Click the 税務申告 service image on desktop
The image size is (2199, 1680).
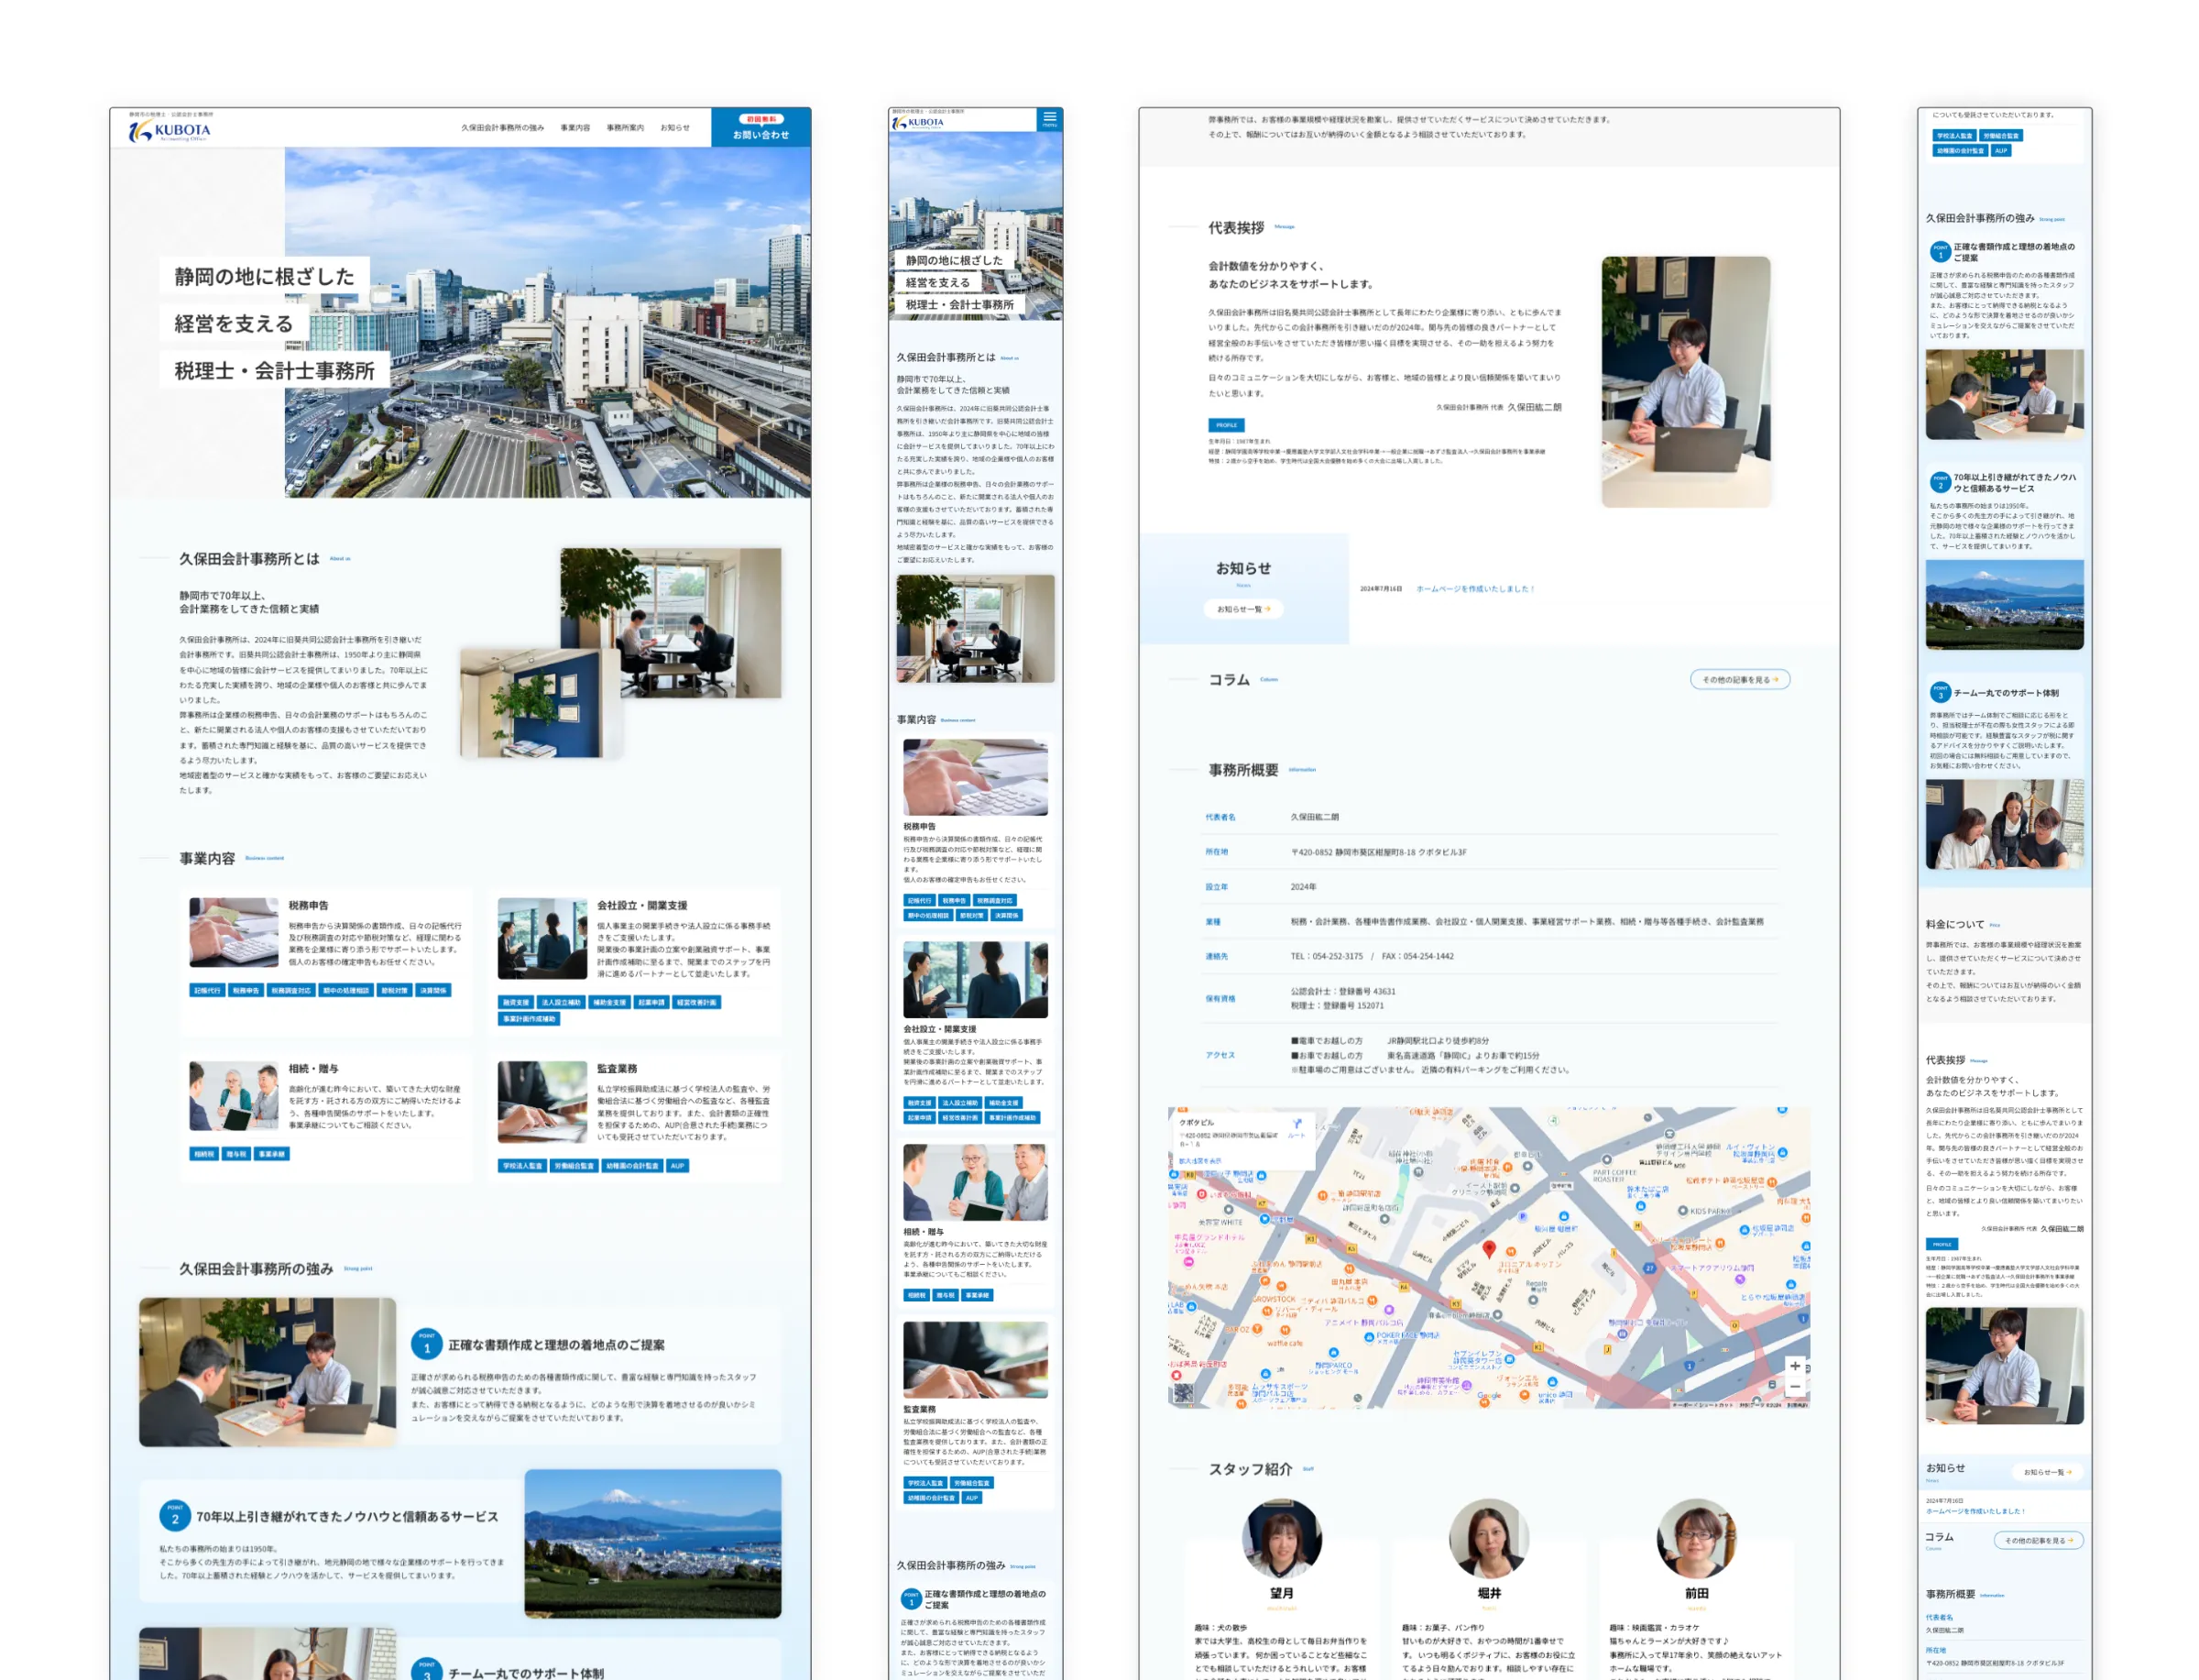234,931
